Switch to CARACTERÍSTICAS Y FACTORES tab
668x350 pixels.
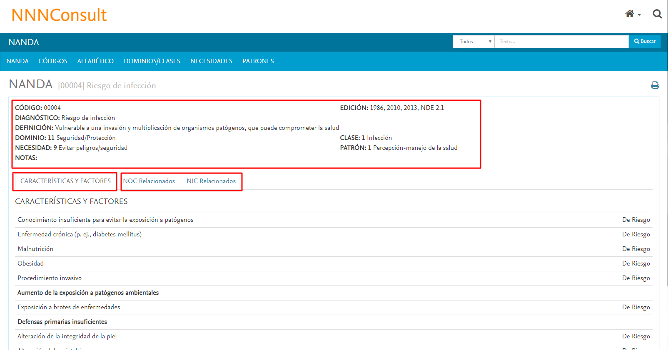[x=65, y=181]
